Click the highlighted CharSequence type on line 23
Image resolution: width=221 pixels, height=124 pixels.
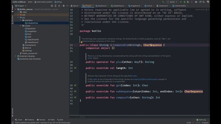click(x=153, y=45)
